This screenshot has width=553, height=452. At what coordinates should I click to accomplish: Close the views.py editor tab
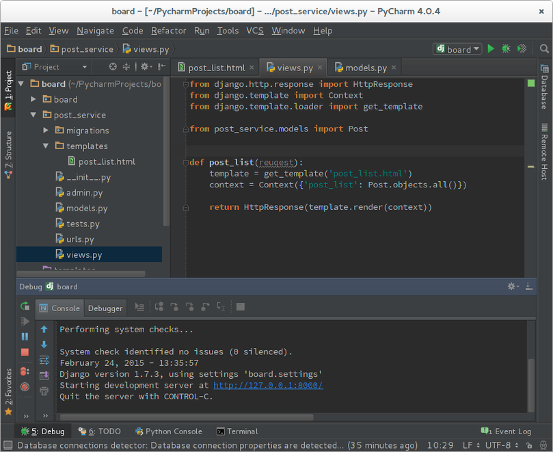click(320, 68)
